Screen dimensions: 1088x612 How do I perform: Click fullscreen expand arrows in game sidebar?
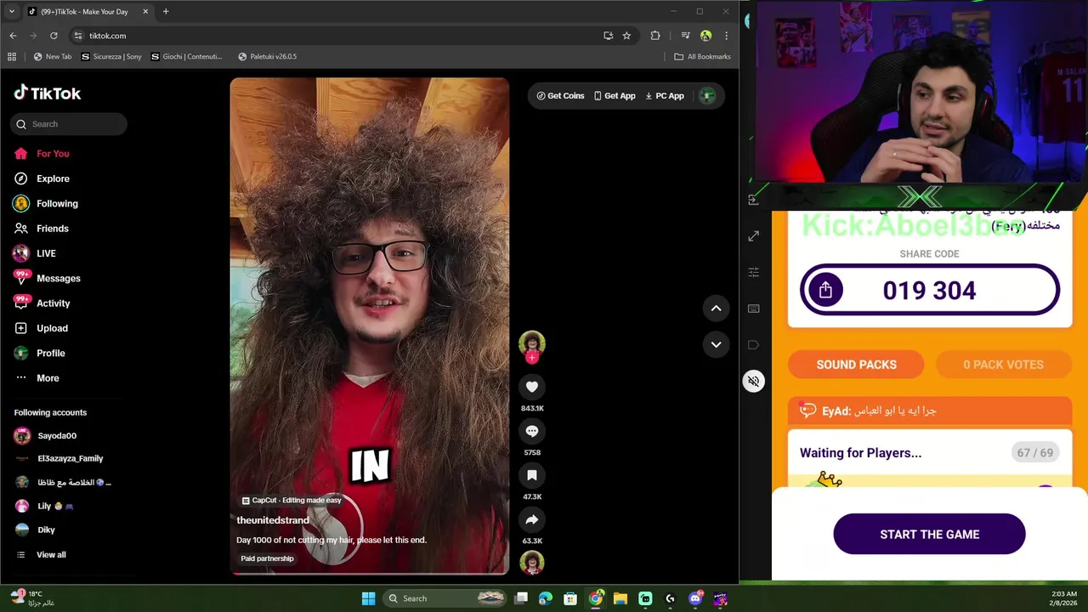(753, 236)
